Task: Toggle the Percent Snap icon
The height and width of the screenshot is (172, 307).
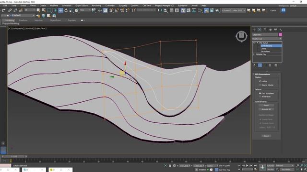Action: pos(122,11)
